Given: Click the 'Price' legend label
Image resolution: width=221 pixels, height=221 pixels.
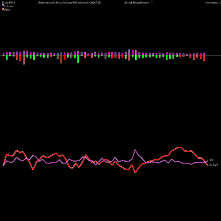Looking at the screenshot, I should (7, 10).
